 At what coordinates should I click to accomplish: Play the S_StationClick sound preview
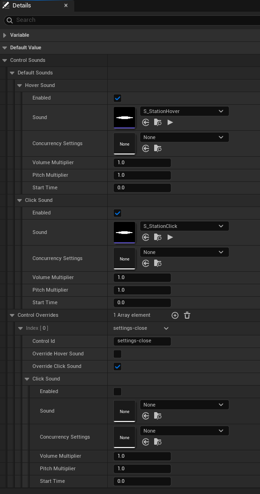pyautogui.click(x=170, y=237)
